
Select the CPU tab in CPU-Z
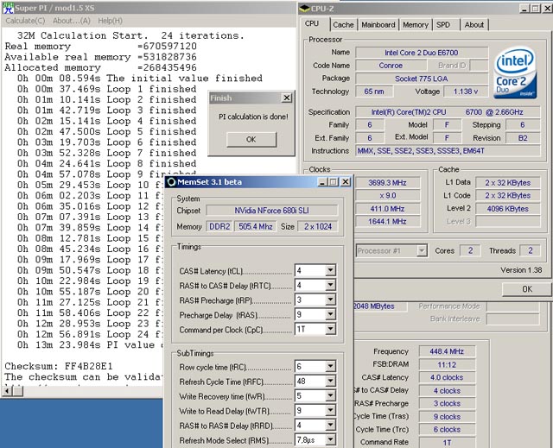(312, 23)
